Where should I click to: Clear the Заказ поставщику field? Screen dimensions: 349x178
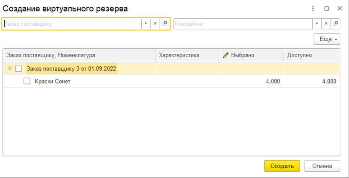tap(155, 24)
